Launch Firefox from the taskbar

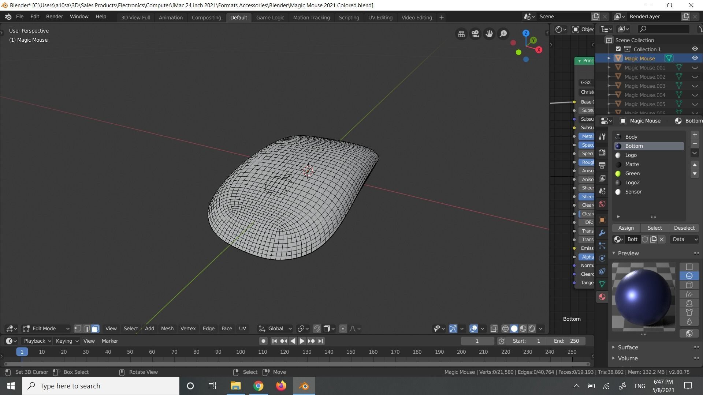(281, 386)
